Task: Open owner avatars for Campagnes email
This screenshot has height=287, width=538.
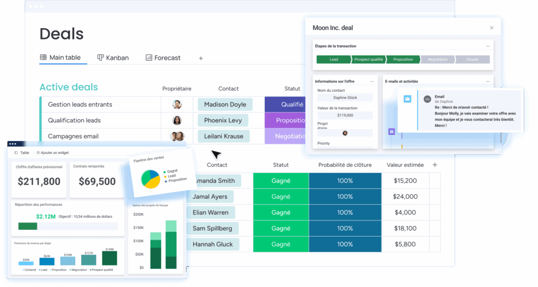Action: click(x=177, y=136)
